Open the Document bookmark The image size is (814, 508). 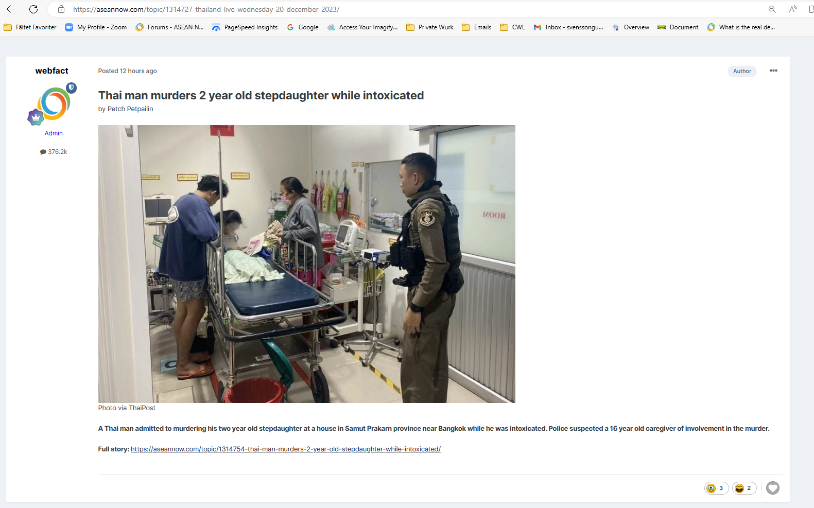click(x=678, y=27)
